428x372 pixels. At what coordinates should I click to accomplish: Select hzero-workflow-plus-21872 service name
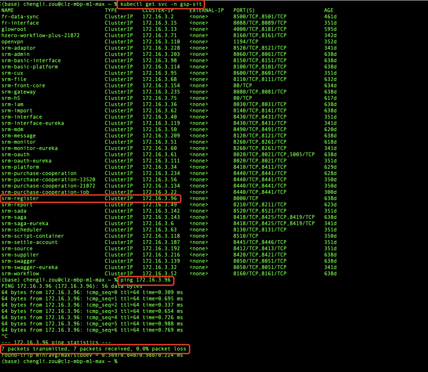40,36
